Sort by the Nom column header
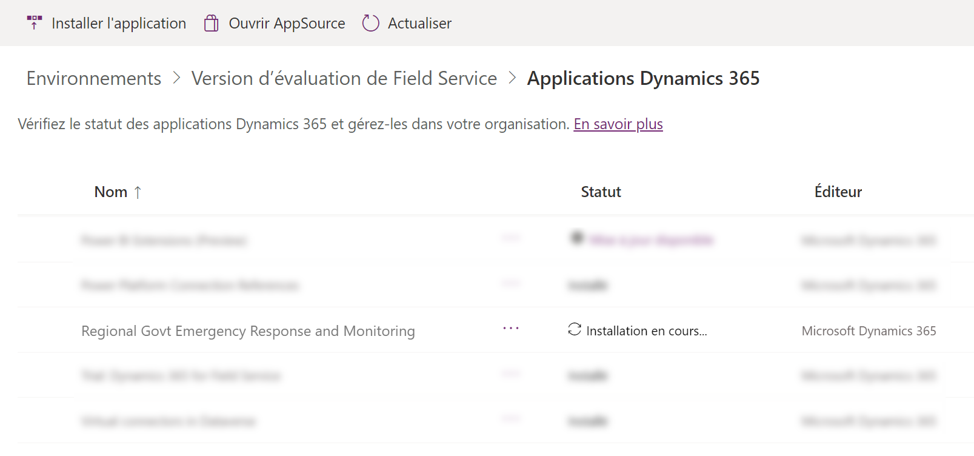974x456 pixels. 111,192
